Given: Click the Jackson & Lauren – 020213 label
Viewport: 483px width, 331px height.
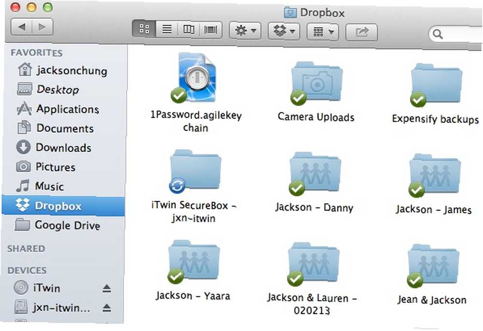Looking at the screenshot, I should (x=312, y=303).
